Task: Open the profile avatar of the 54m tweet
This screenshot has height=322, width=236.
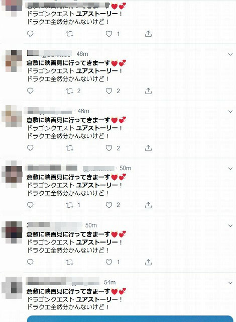Action: pos(12,287)
